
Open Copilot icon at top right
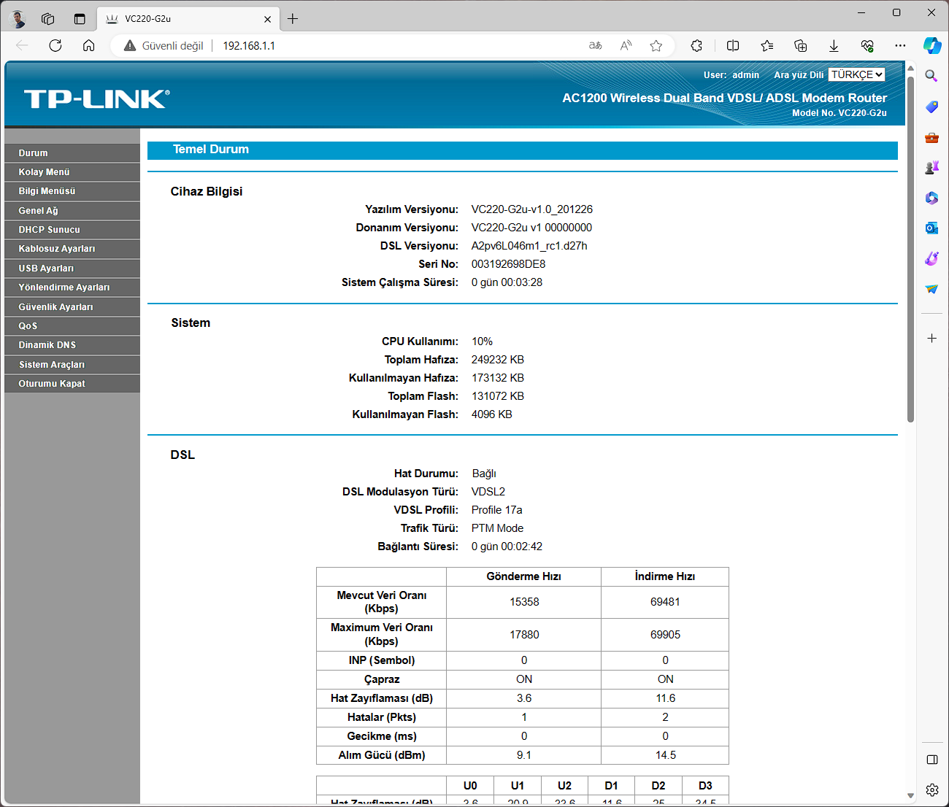(931, 45)
